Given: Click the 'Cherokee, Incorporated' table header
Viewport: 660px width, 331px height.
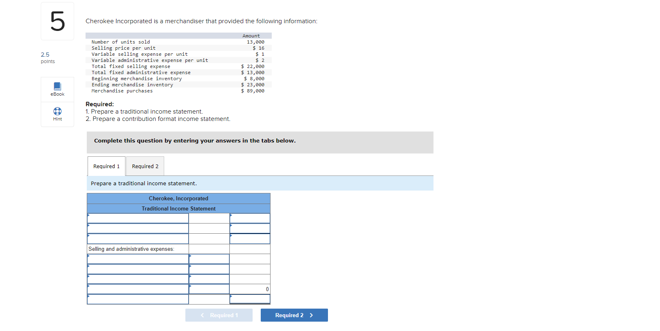Looking at the screenshot, I should tap(178, 198).
